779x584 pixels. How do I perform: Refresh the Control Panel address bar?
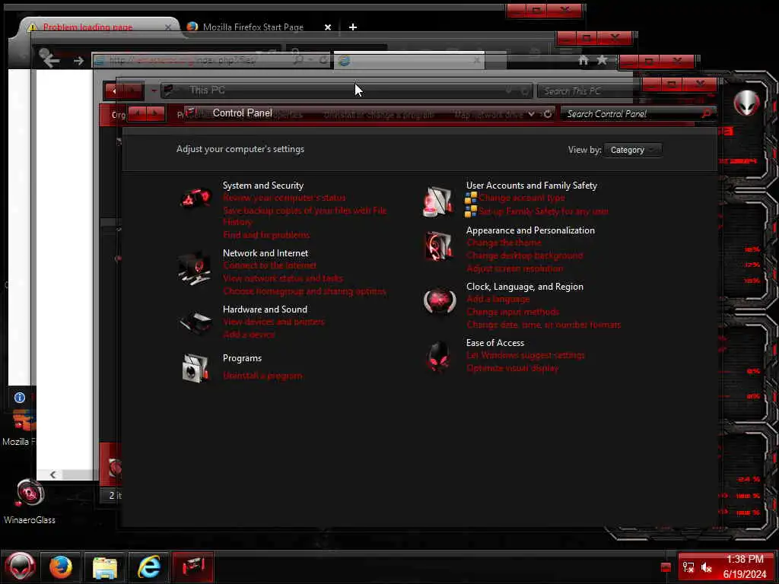tap(547, 114)
